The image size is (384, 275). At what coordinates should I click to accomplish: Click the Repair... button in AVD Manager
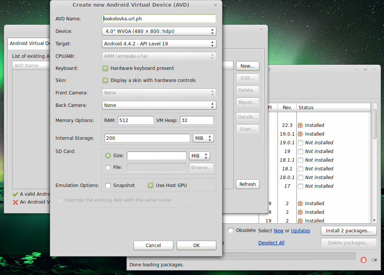pyautogui.click(x=247, y=102)
